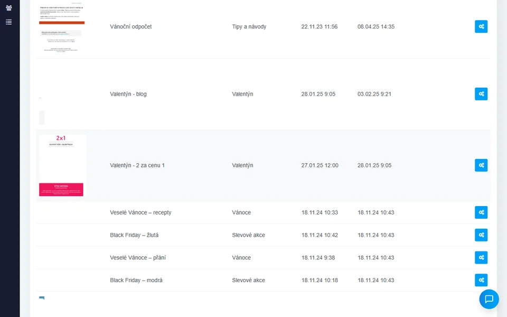
Task: Select the Black Friday – žlutá template
Action: pyautogui.click(x=134, y=235)
